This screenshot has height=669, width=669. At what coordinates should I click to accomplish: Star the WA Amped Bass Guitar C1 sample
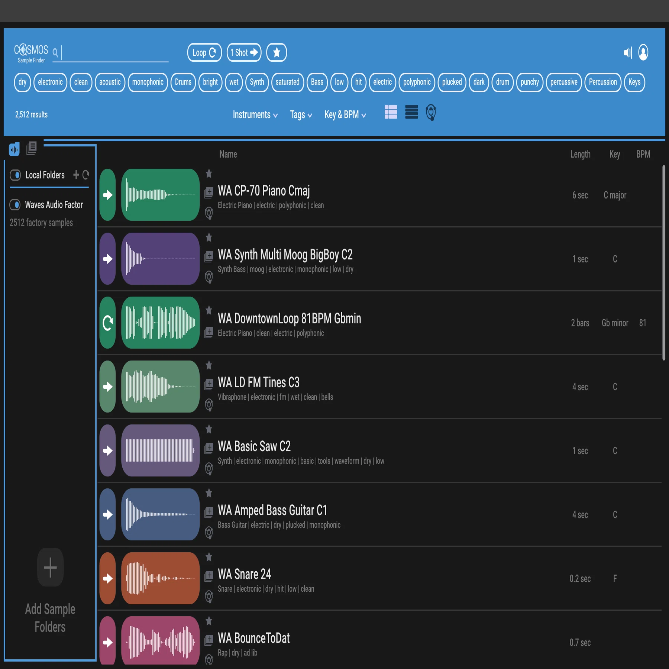209,493
